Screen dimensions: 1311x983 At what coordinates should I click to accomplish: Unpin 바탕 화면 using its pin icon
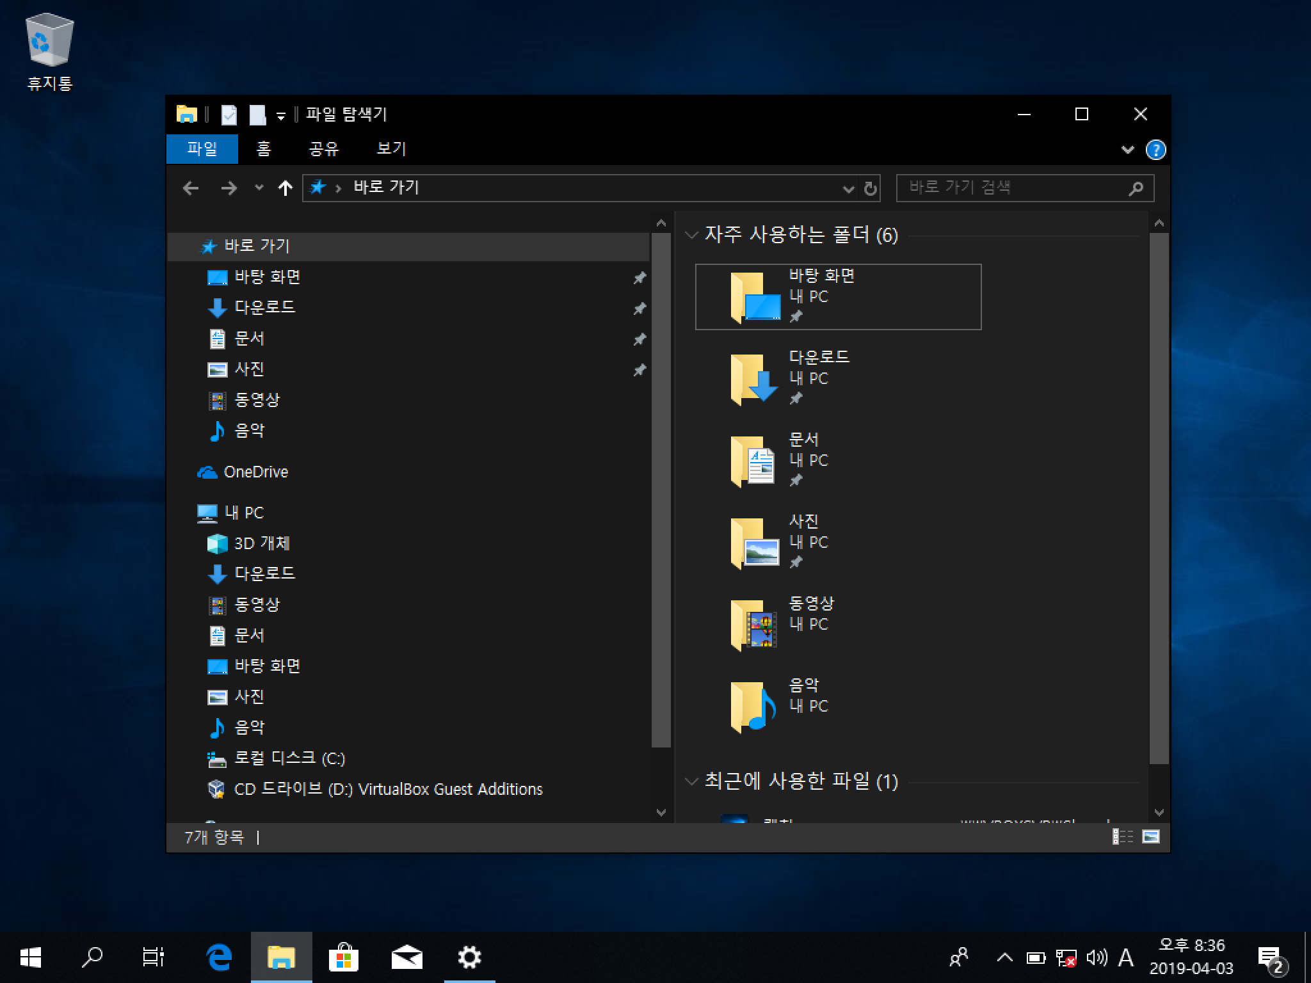coord(639,278)
